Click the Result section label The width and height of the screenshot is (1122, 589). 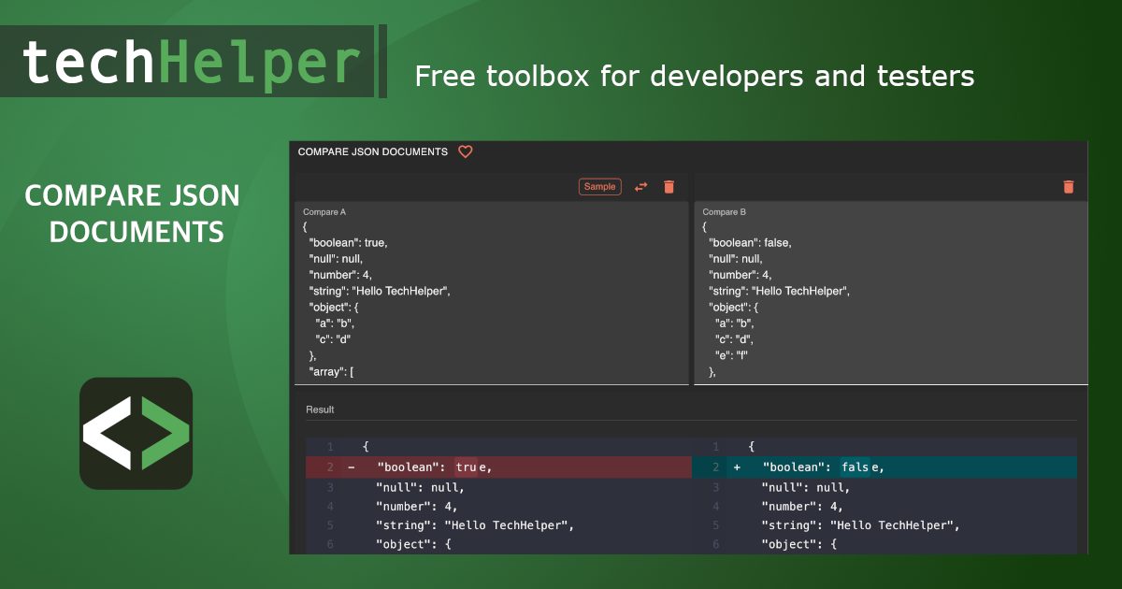(x=320, y=409)
